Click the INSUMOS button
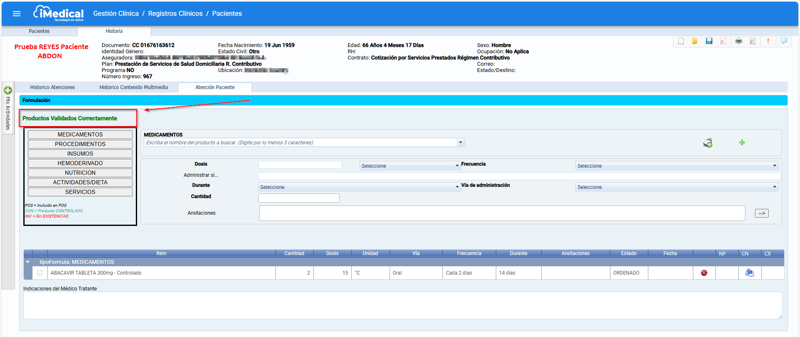The height and width of the screenshot is (337, 800). pyautogui.click(x=80, y=154)
